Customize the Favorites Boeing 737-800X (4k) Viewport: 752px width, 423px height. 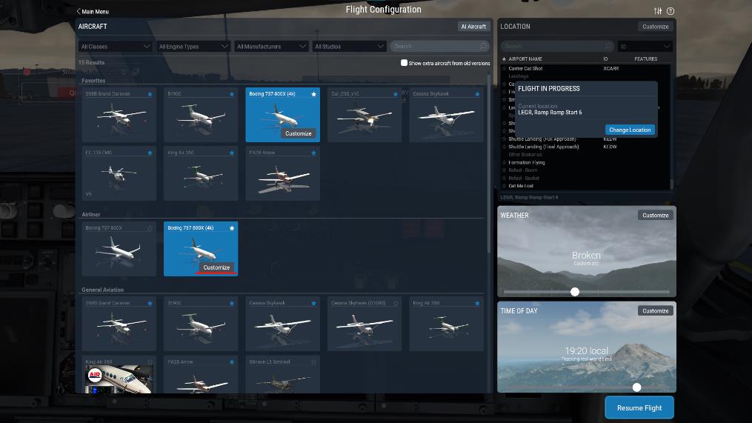tap(299, 133)
